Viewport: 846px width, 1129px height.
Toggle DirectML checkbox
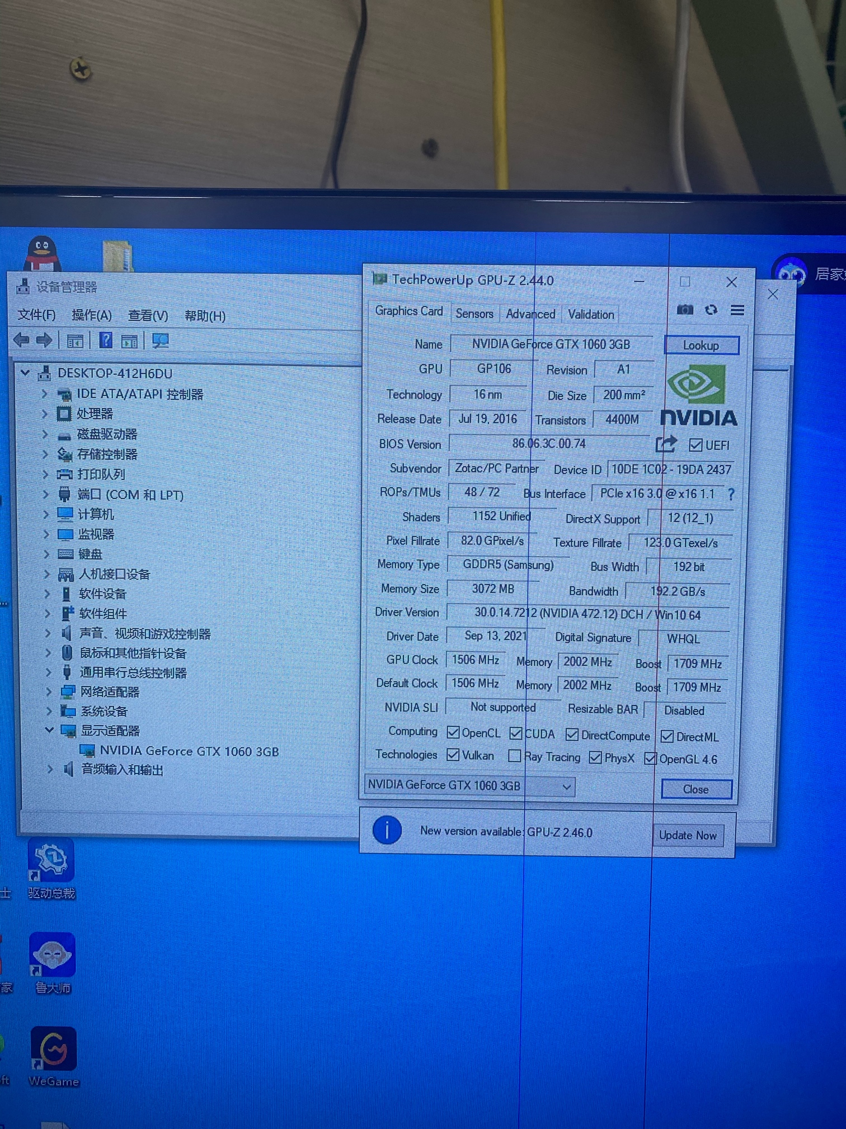(667, 736)
